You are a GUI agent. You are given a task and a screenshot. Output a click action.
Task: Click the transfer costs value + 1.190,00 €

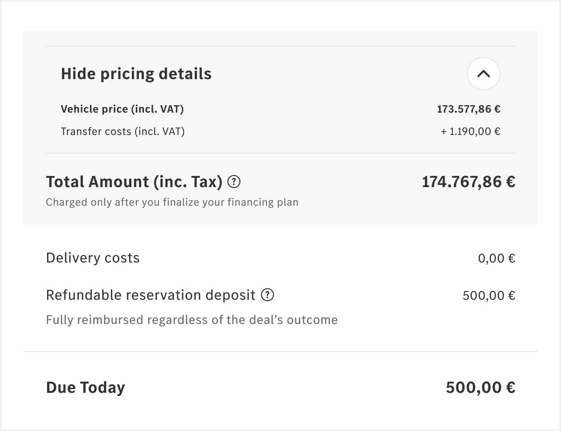point(470,132)
